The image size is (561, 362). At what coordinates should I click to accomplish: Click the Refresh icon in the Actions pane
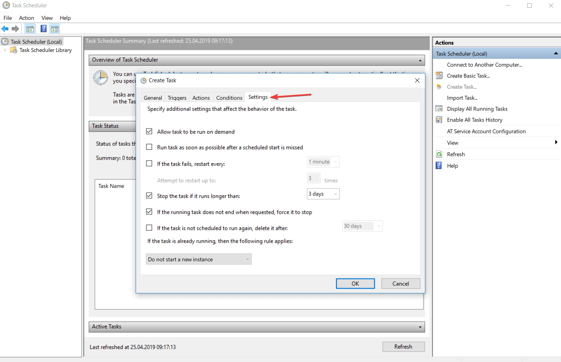pyautogui.click(x=439, y=154)
